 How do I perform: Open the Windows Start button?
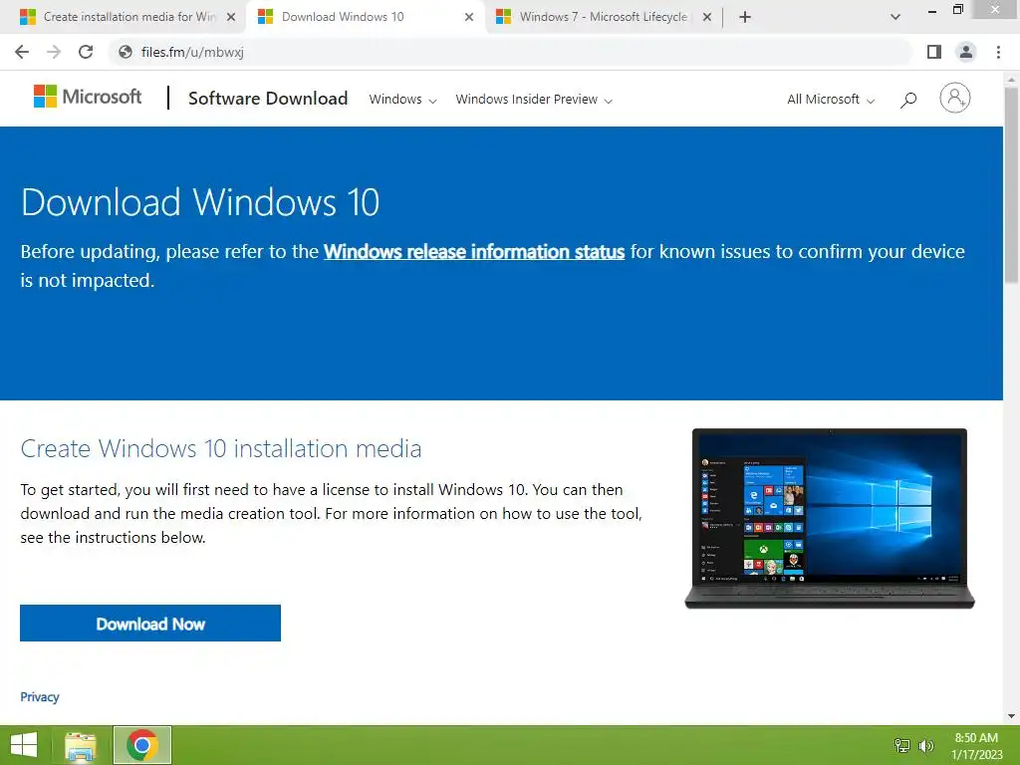click(x=24, y=745)
